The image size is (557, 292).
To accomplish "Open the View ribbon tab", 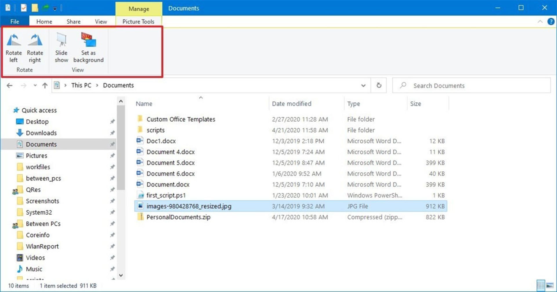I will [101, 21].
